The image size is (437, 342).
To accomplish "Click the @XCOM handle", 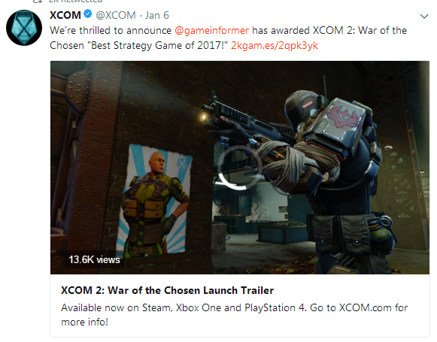I will 116,15.
